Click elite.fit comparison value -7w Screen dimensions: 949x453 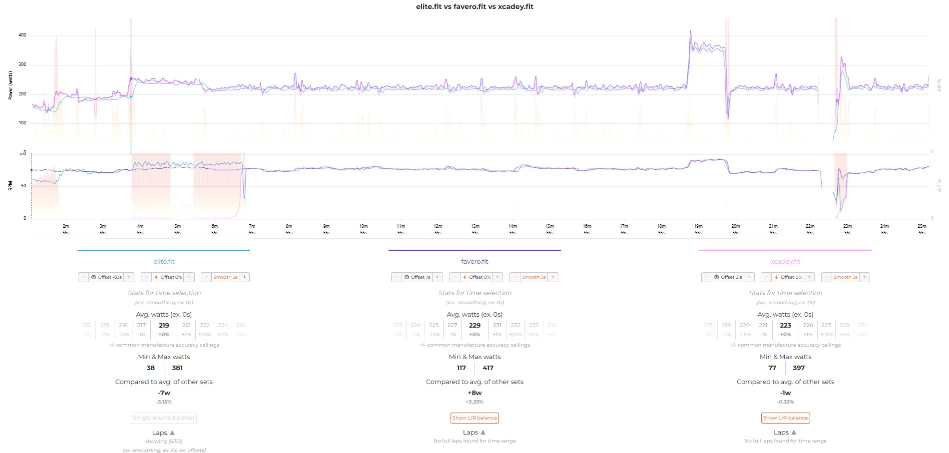164,393
